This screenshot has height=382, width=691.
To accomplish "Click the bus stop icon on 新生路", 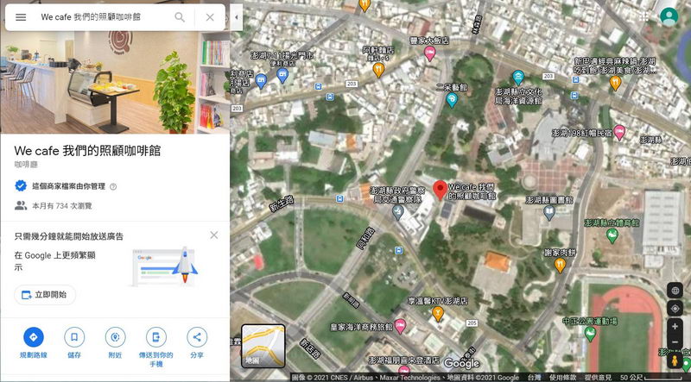I will (x=339, y=199).
